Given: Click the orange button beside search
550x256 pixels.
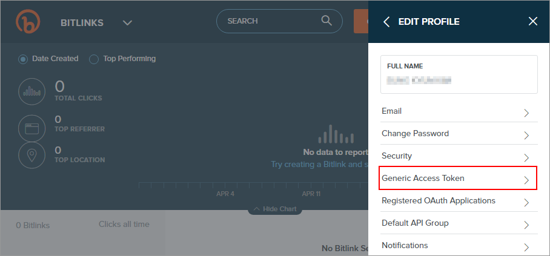Looking at the screenshot, I should point(361,21).
